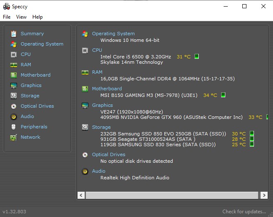The height and width of the screenshot is (217, 273).
Task: Select Peripherals in the sidebar
Action: 34,127
